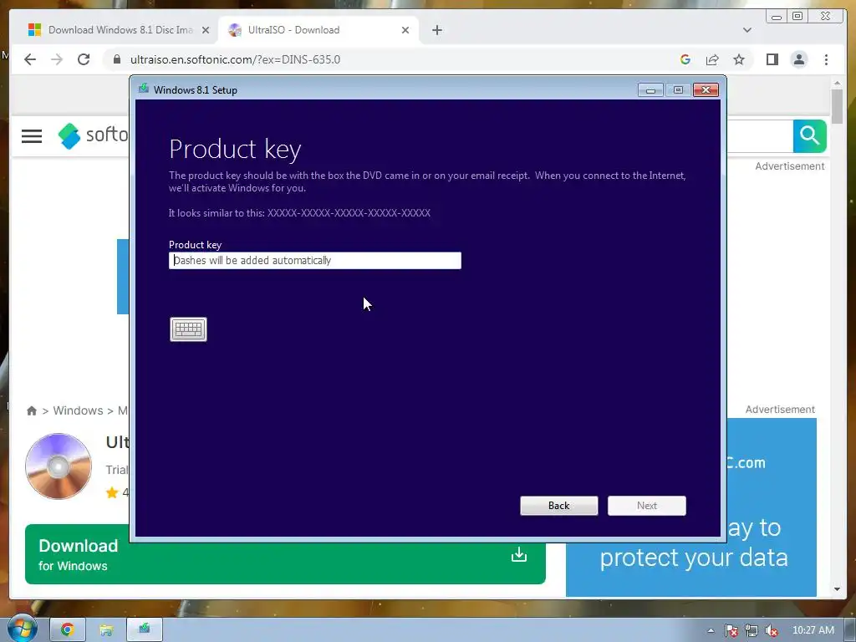View site information lock icon
This screenshot has width=856, height=642.
(116, 59)
